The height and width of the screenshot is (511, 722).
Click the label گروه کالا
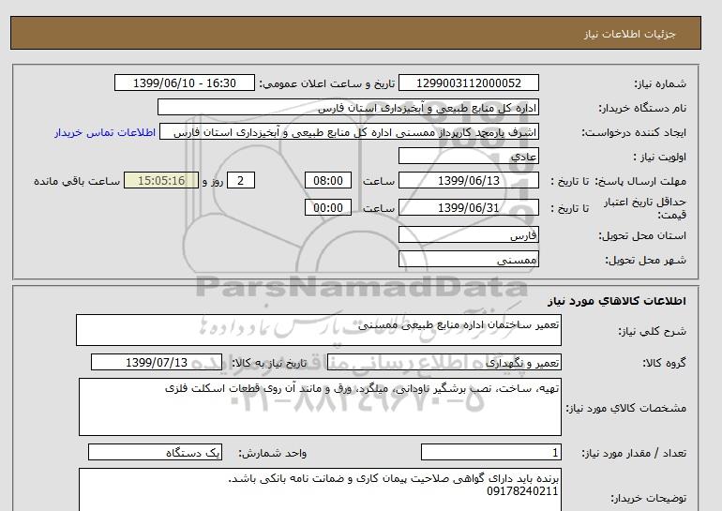[665, 363]
